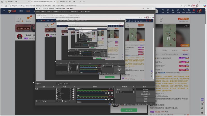Add a new scene with plus icon

(x=36, y=101)
